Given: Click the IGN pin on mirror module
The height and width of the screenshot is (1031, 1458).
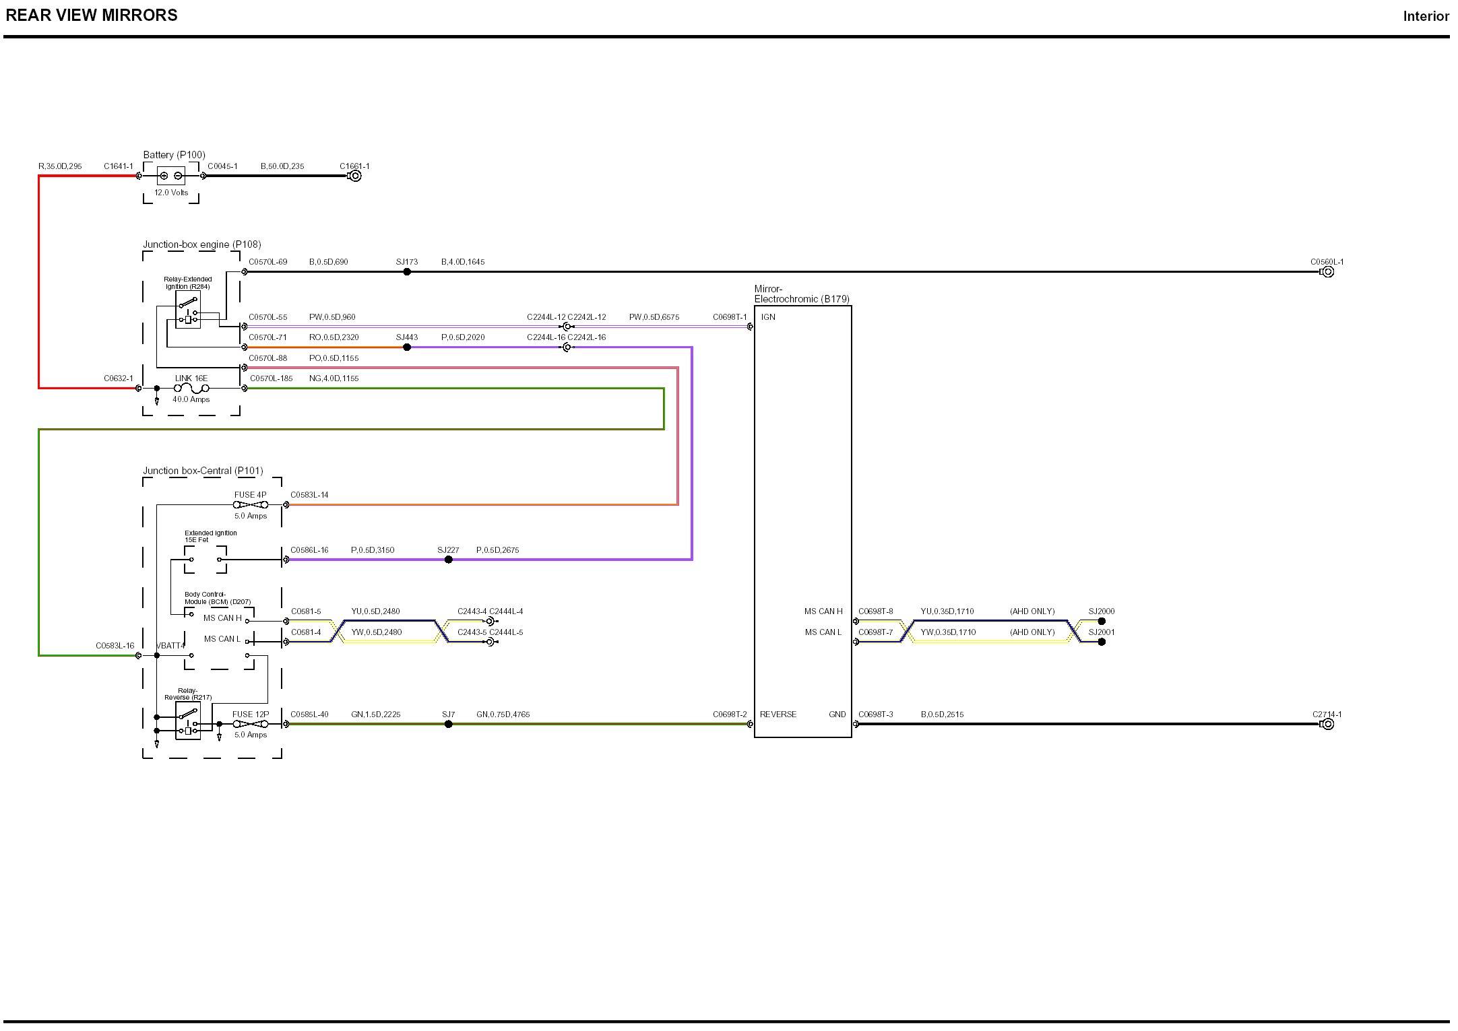Looking at the screenshot, I should tap(768, 317).
